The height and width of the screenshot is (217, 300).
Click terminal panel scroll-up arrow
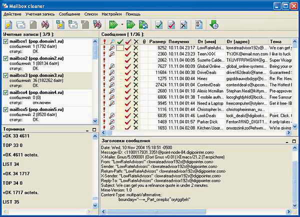click(95, 136)
